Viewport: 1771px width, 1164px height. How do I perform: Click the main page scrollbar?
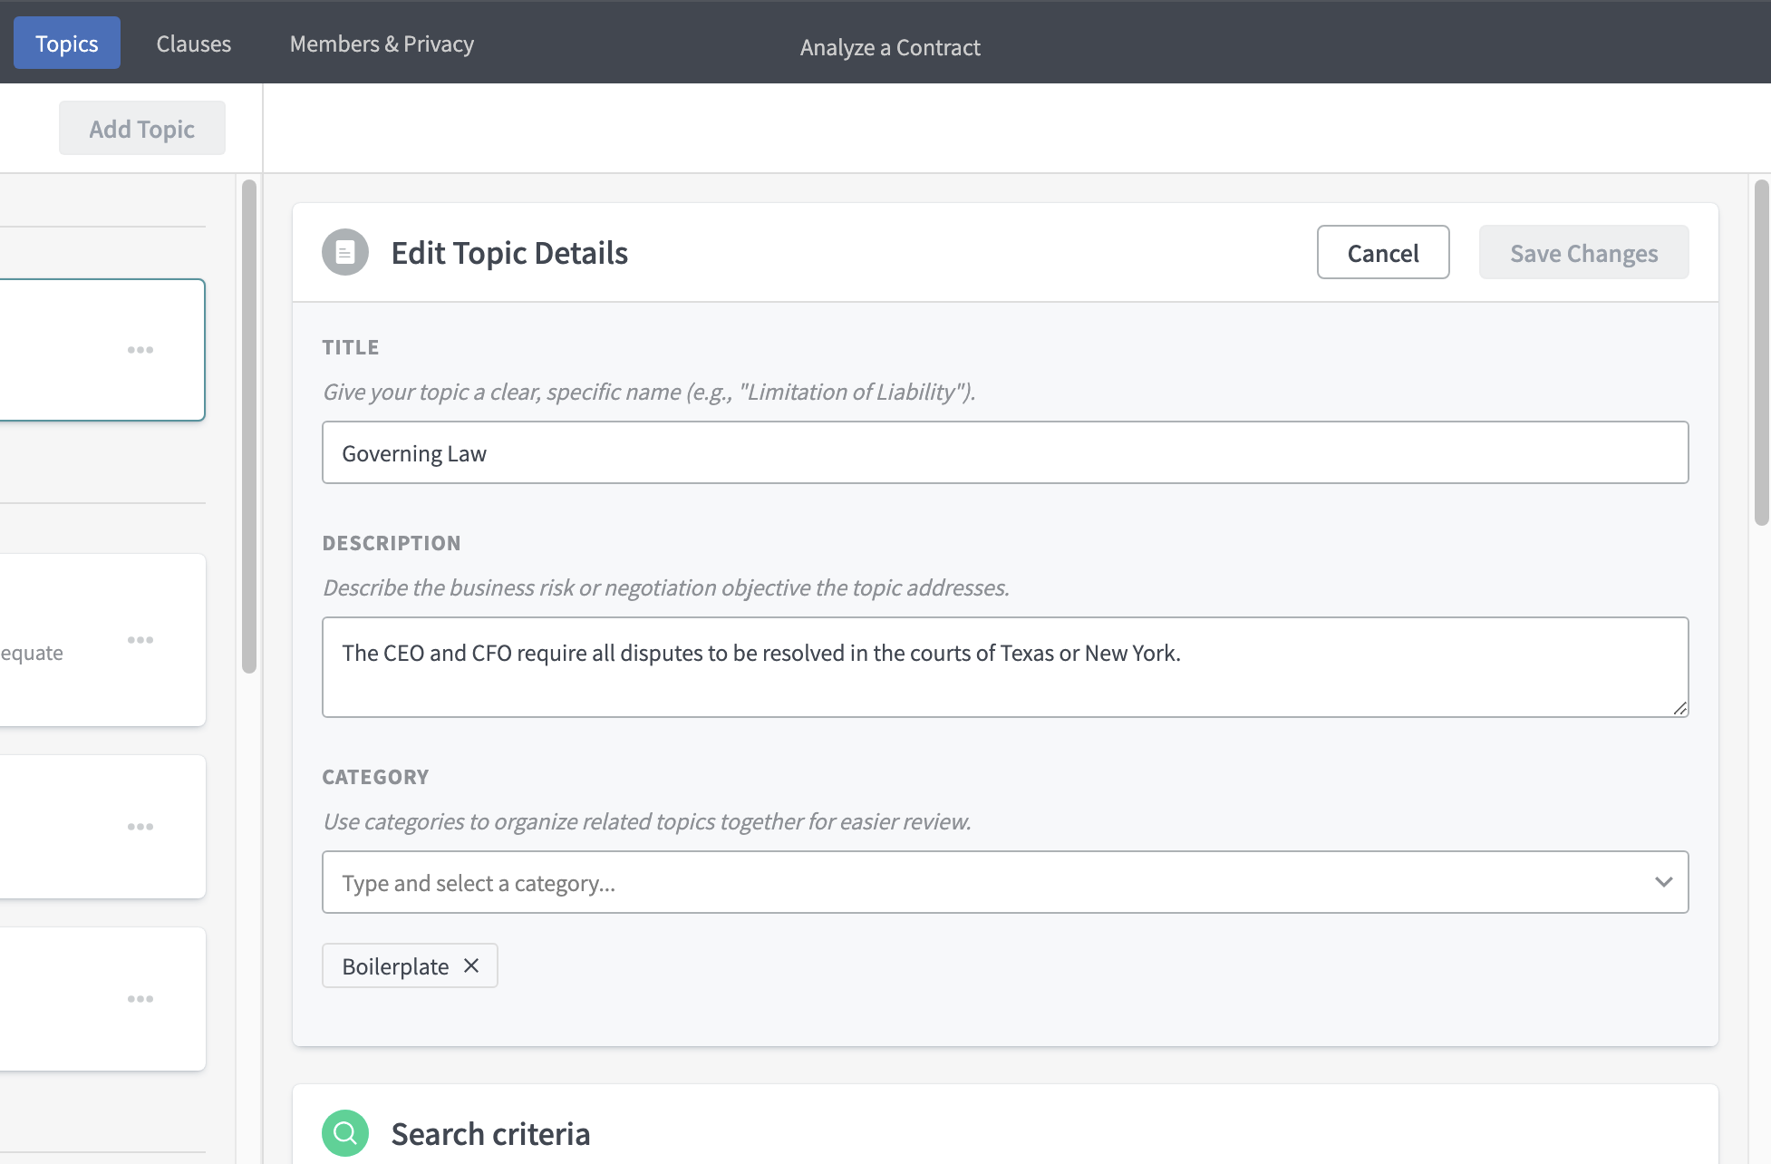point(1762,353)
